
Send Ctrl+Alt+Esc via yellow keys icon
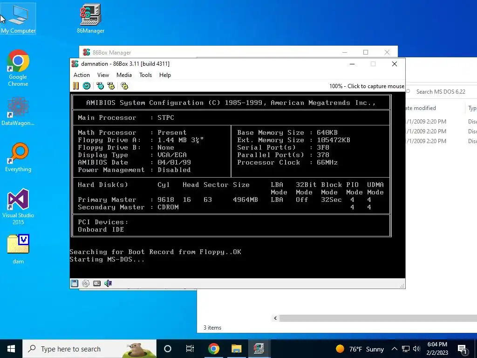(x=111, y=86)
